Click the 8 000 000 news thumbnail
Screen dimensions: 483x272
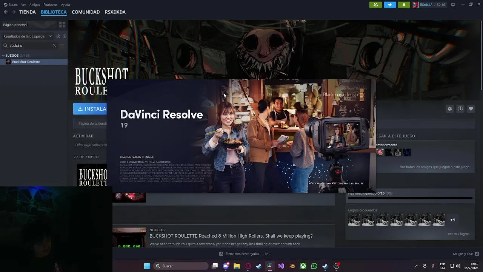click(129, 238)
